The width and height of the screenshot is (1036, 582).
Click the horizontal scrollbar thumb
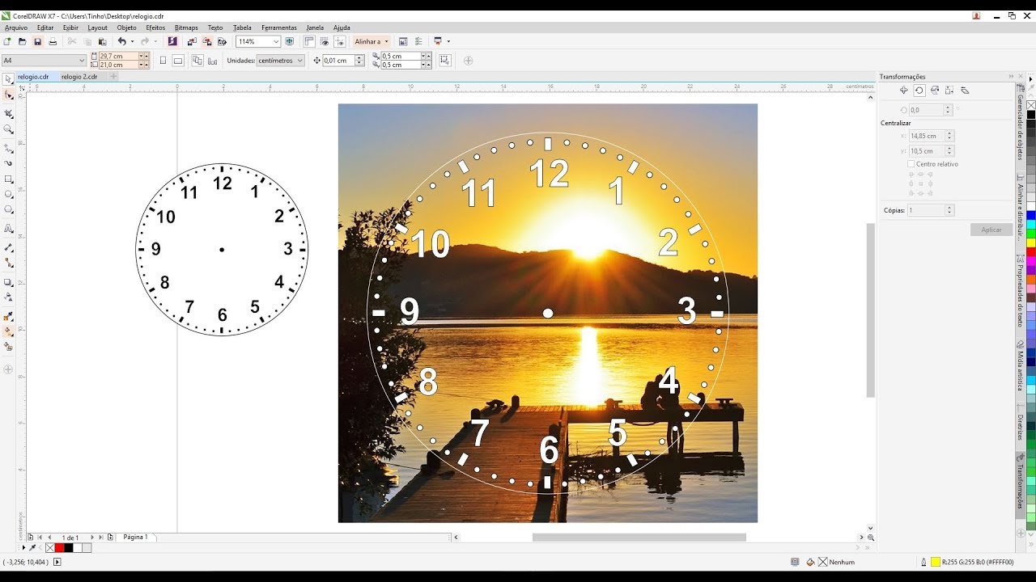639,537
